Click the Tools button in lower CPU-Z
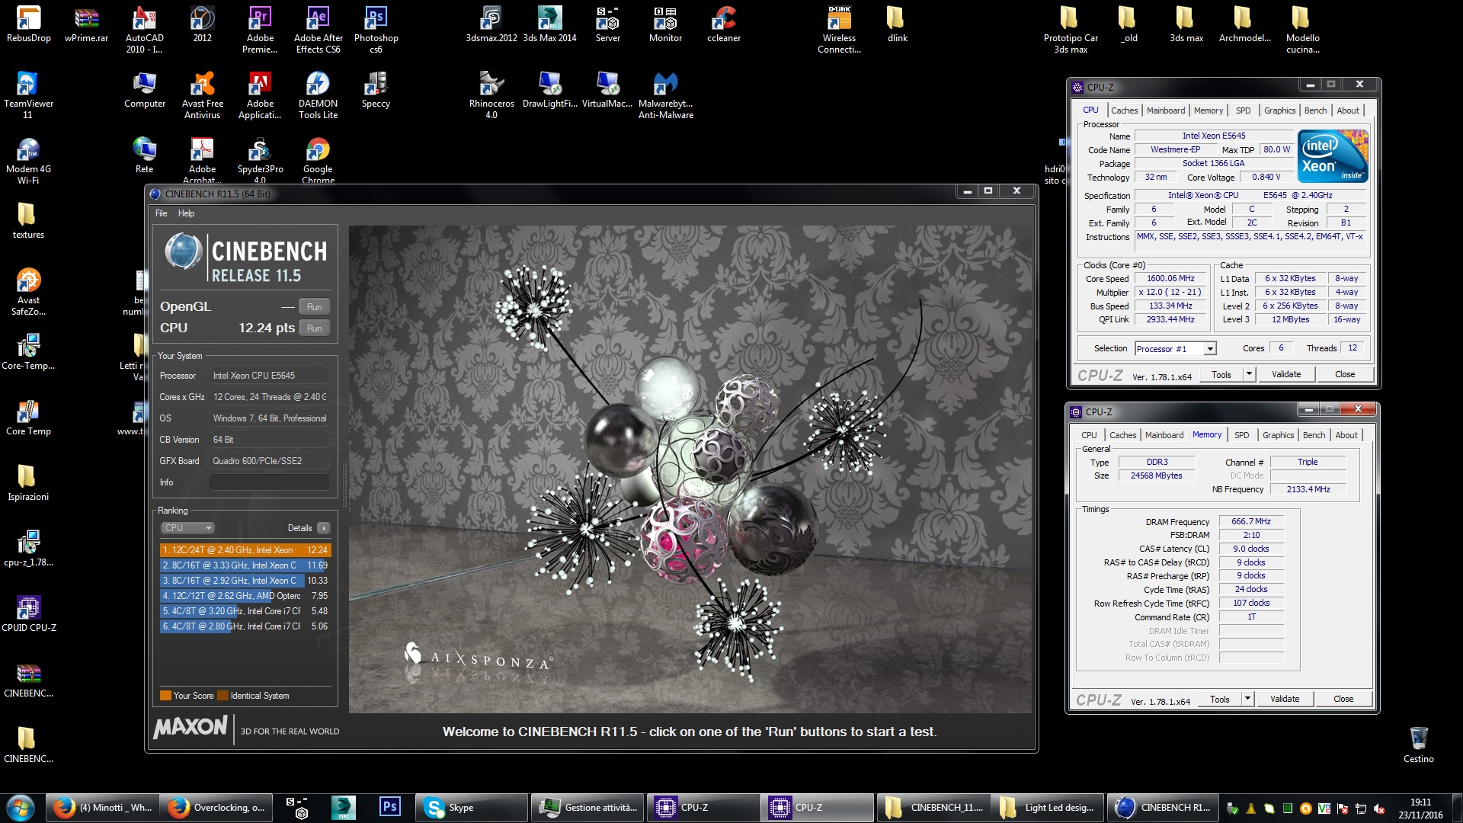Image resolution: width=1463 pixels, height=823 pixels. pos(1219,699)
